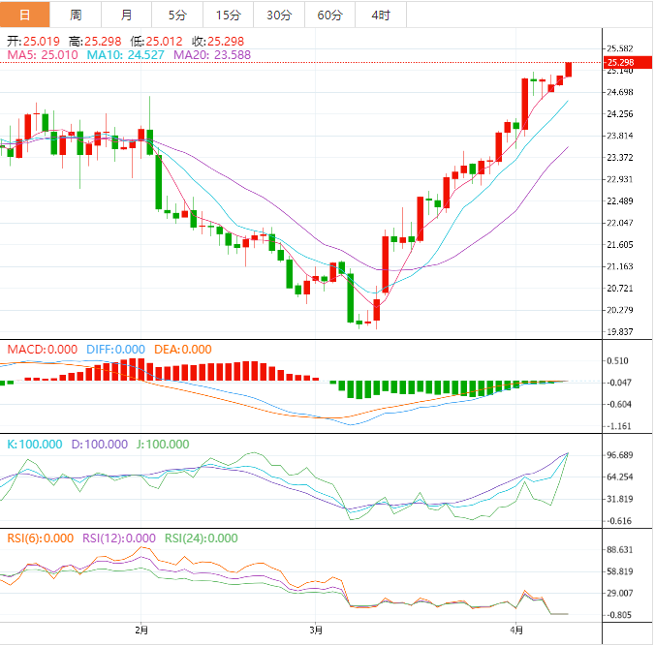
Task: Click the 收:25.298 close price value
Action: (x=218, y=42)
